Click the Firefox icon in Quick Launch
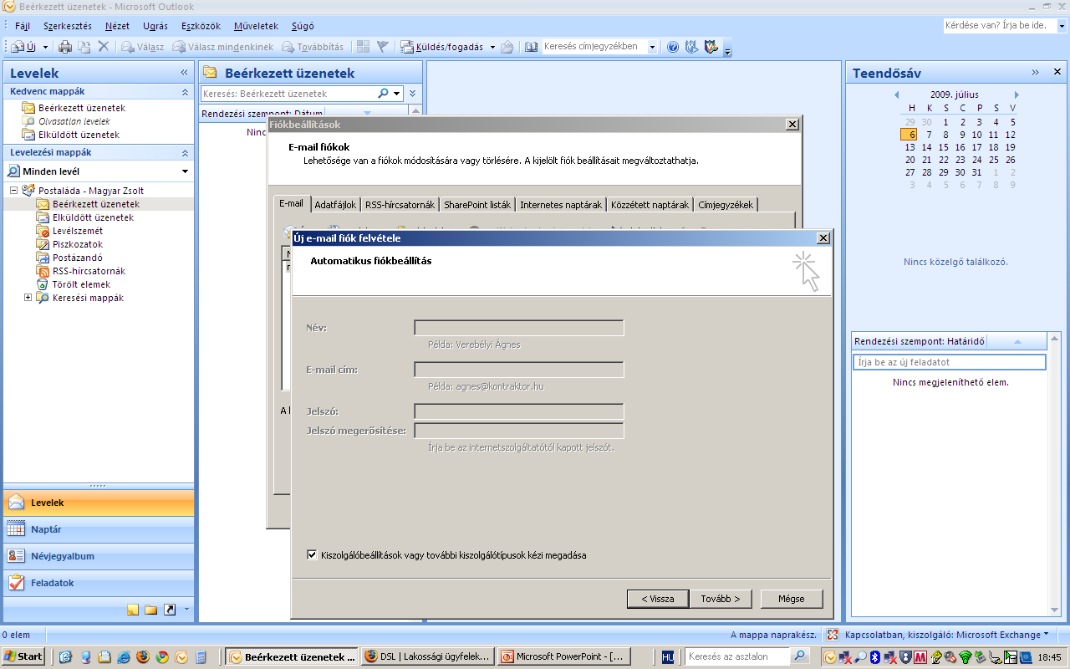 142,657
